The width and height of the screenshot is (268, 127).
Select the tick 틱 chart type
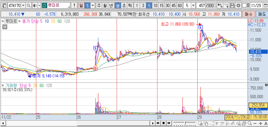[130, 6]
